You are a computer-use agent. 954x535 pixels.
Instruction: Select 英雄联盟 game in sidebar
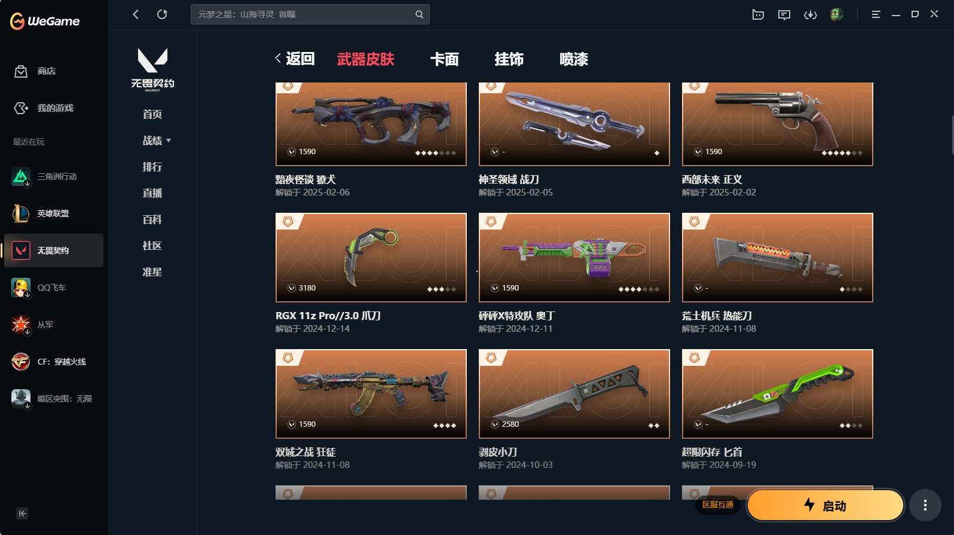coord(53,213)
